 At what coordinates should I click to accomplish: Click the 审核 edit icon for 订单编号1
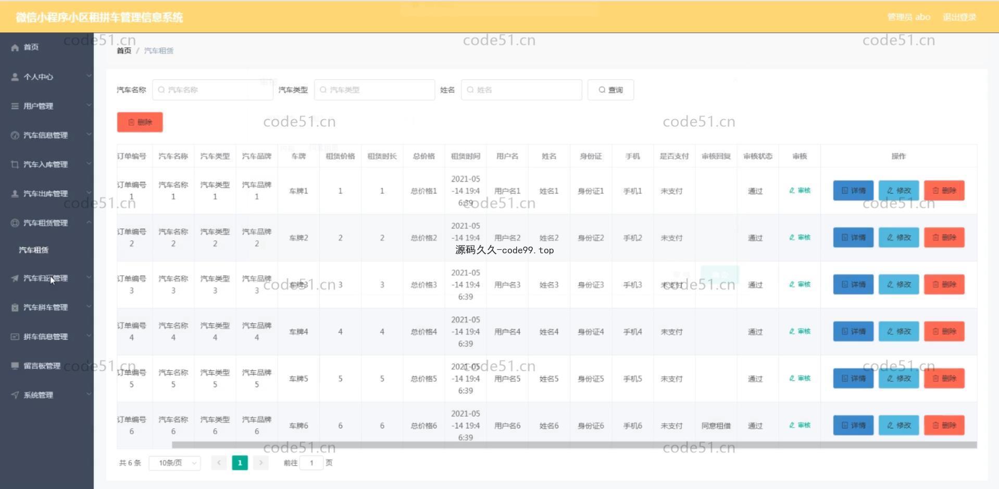(792, 190)
